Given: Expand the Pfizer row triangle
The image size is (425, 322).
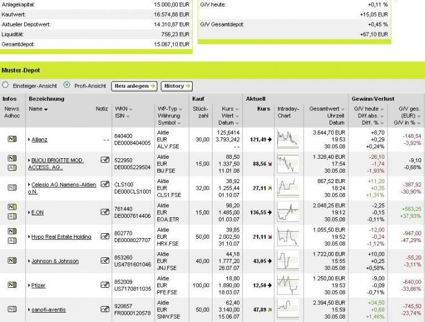Looking at the screenshot, I should pyautogui.click(x=29, y=286).
